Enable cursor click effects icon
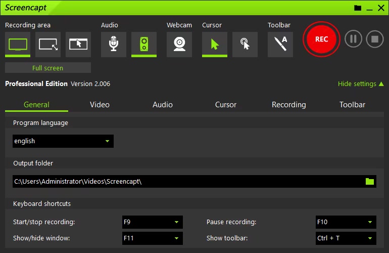The width and height of the screenshot is (389, 253). pos(245,44)
